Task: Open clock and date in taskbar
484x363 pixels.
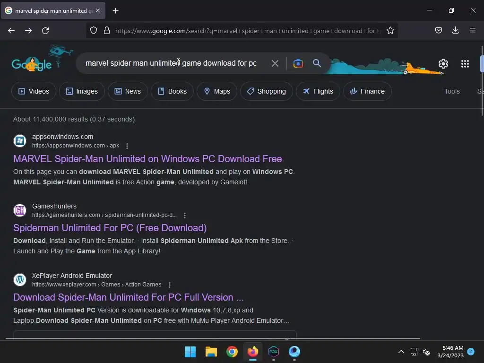Action: [450, 352]
